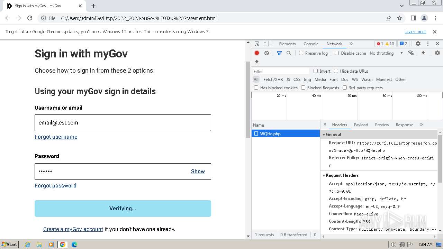The width and height of the screenshot is (443, 249).
Task: Clear the network log
Action: pos(266,53)
